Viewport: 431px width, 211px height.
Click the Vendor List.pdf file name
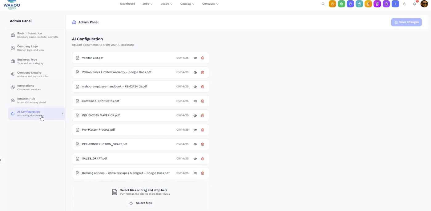point(93,58)
